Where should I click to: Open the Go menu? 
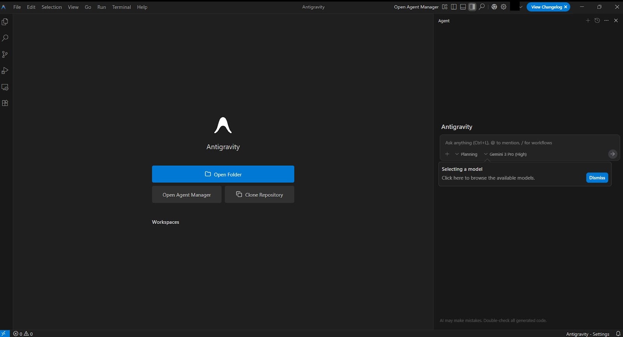coord(88,7)
